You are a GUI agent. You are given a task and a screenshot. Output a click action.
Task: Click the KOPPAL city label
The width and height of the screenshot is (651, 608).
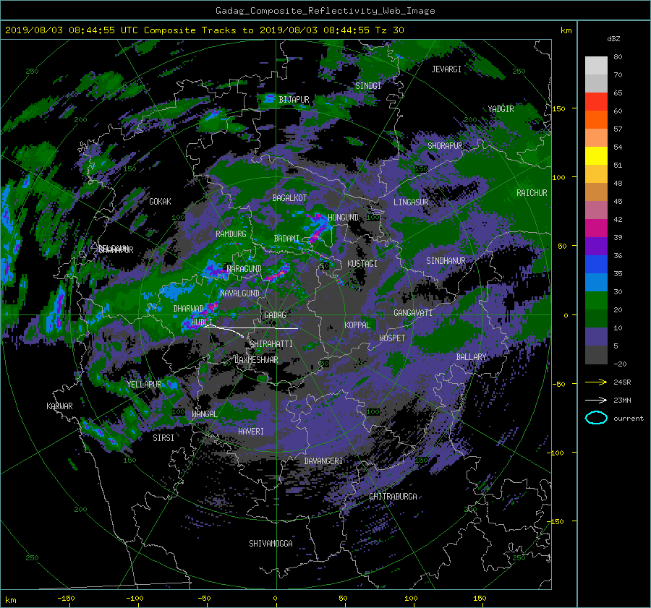pyautogui.click(x=357, y=325)
